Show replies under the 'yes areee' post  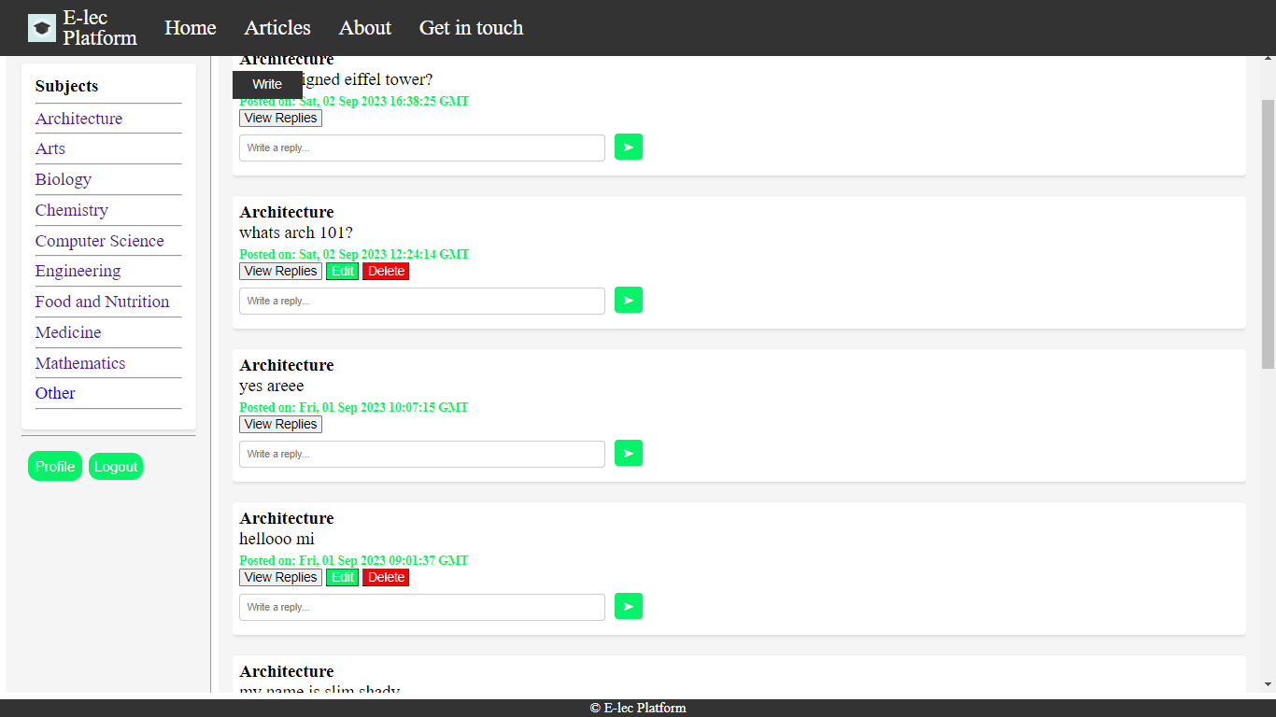[x=280, y=425]
